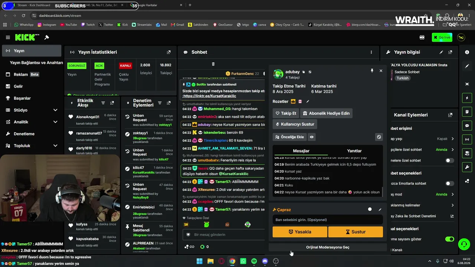Open the 'özel sohbet' Anında chevron
475x267 pixels.
pyautogui.click(x=453, y=150)
